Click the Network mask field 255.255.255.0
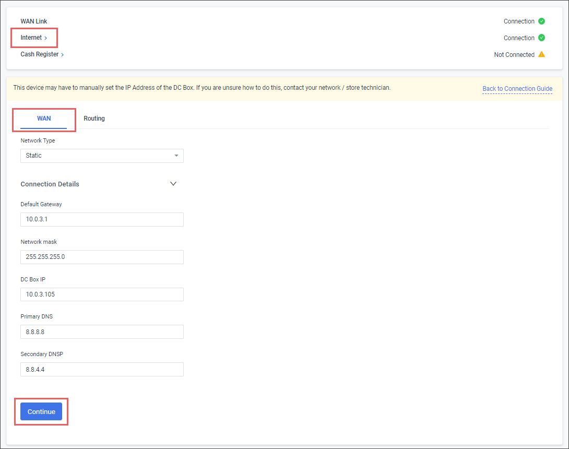 102,257
